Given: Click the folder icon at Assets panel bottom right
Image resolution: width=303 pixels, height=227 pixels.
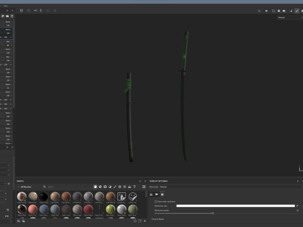Looking at the screenshot, I should 140,221.
